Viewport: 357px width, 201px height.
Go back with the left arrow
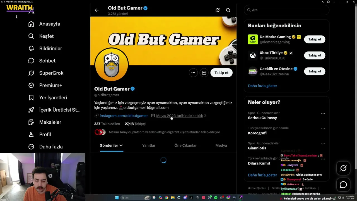pos(97,10)
